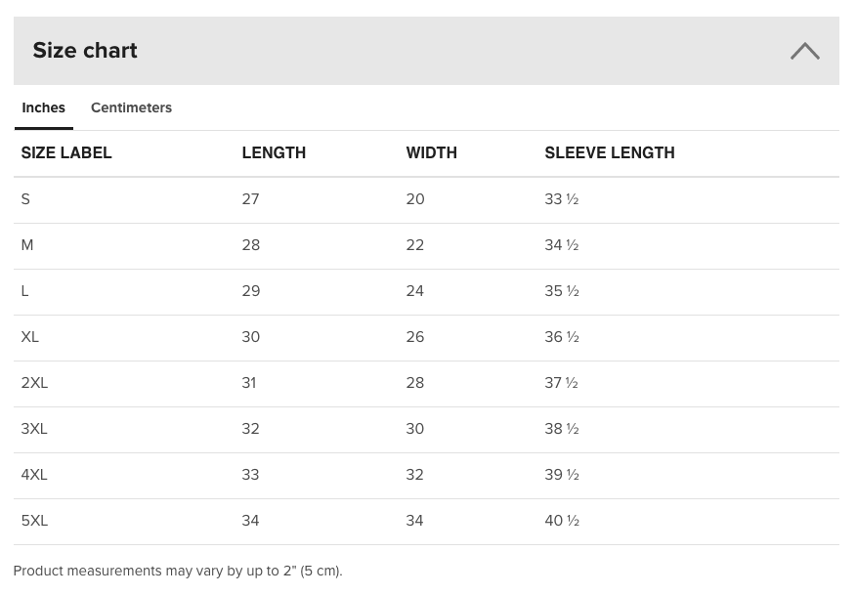
Task: Click the Size chart heading
Action: click(85, 51)
